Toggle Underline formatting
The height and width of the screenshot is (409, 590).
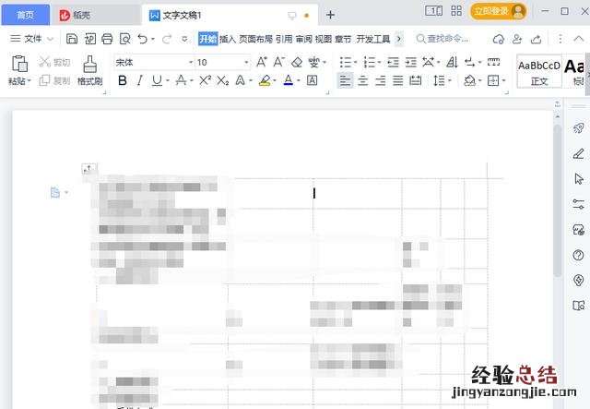(x=157, y=80)
